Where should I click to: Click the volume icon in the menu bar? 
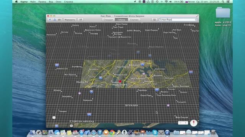(x=171, y=2)
